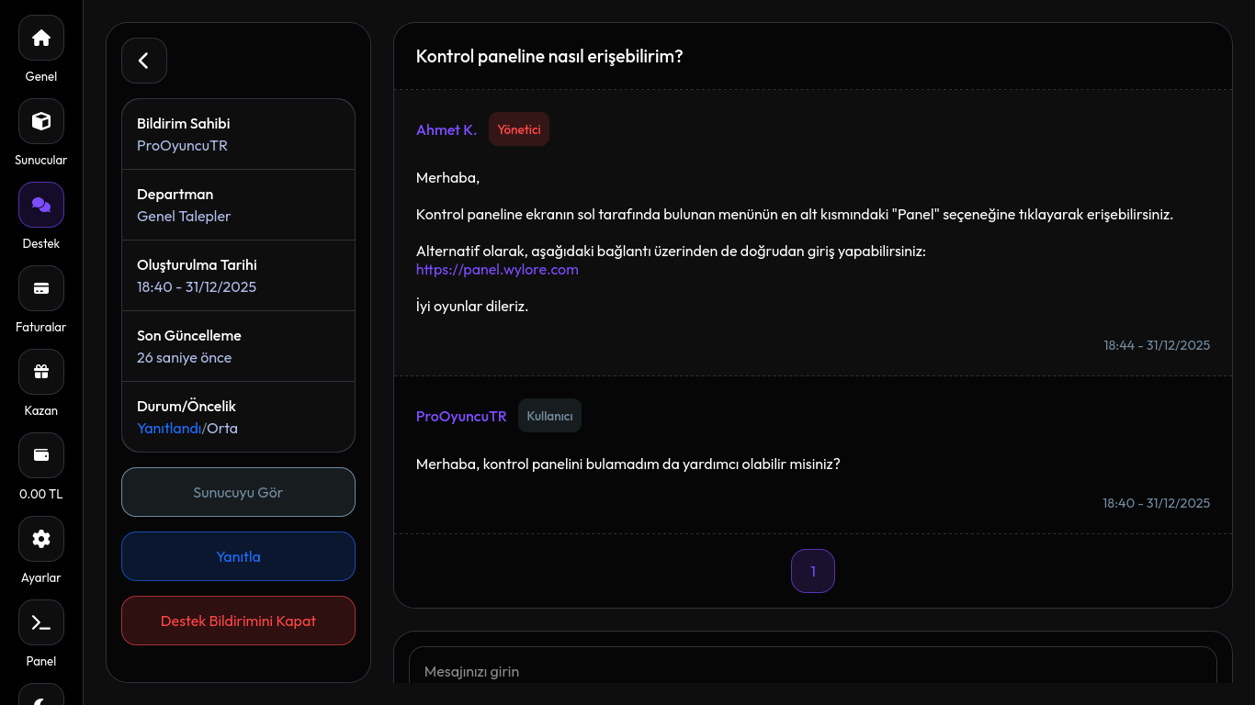Click the Ahmet K. author name
Image resolution: width=1255 pixels, height=705 pixels.
(447, 130)
